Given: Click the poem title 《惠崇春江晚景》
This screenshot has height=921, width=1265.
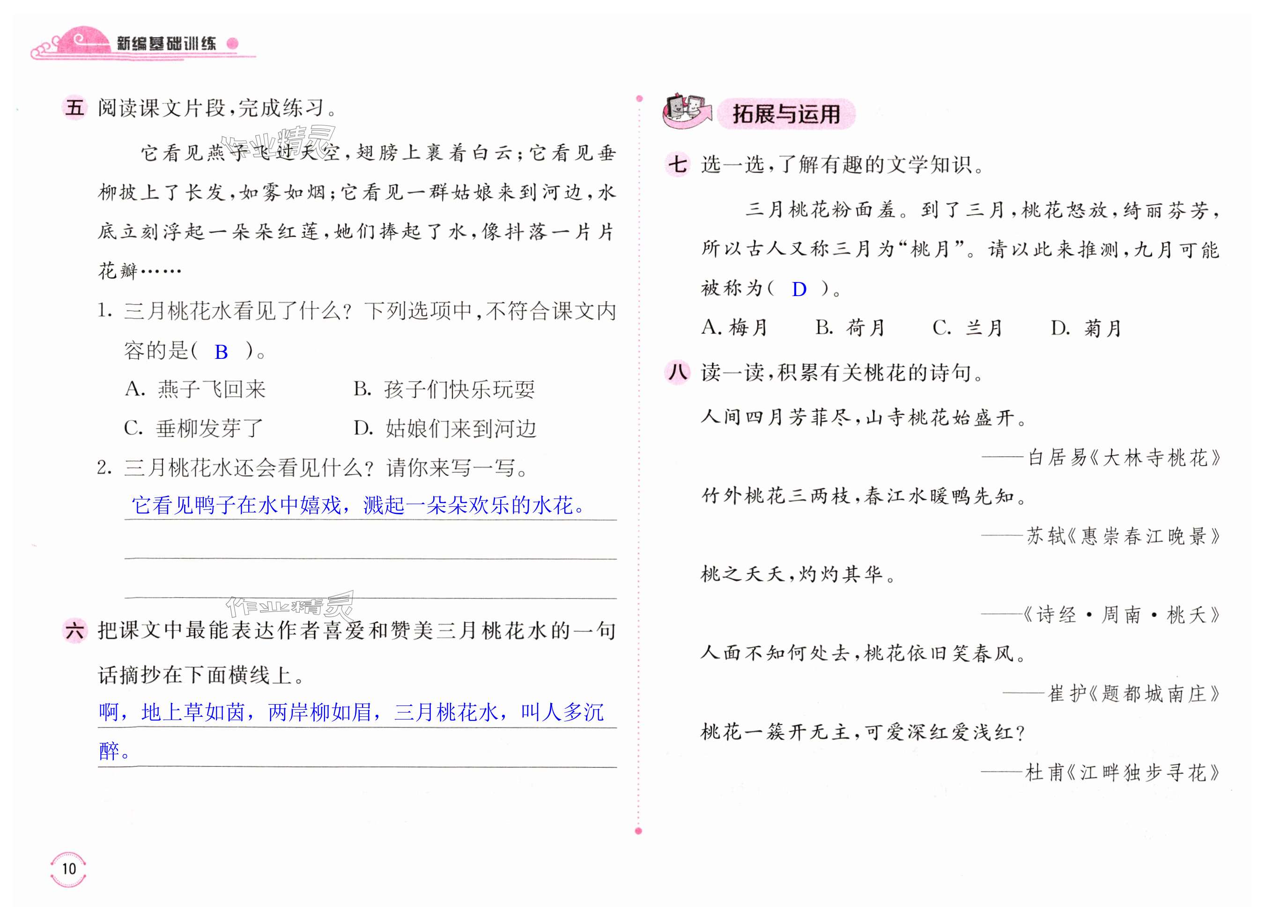Looking at the screenshot, I should [x=1143, y=536].
